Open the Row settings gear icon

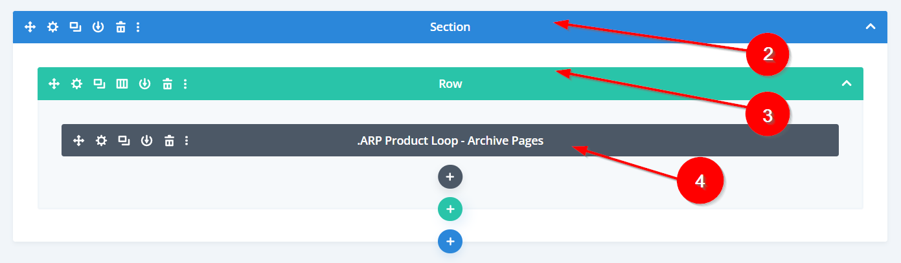(77, 83)
